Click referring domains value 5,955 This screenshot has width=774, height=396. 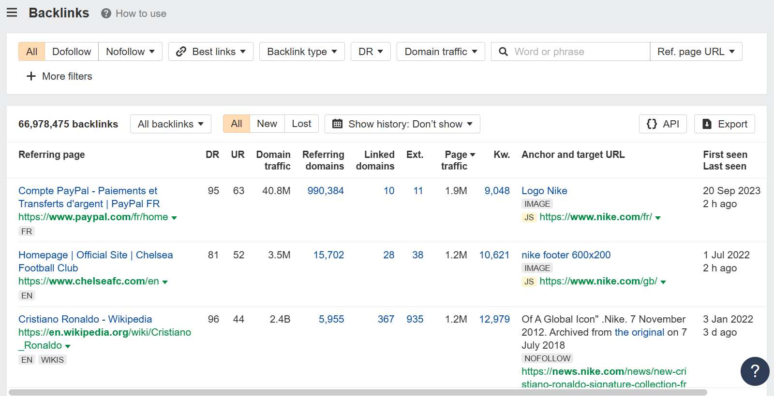point(331,319)
